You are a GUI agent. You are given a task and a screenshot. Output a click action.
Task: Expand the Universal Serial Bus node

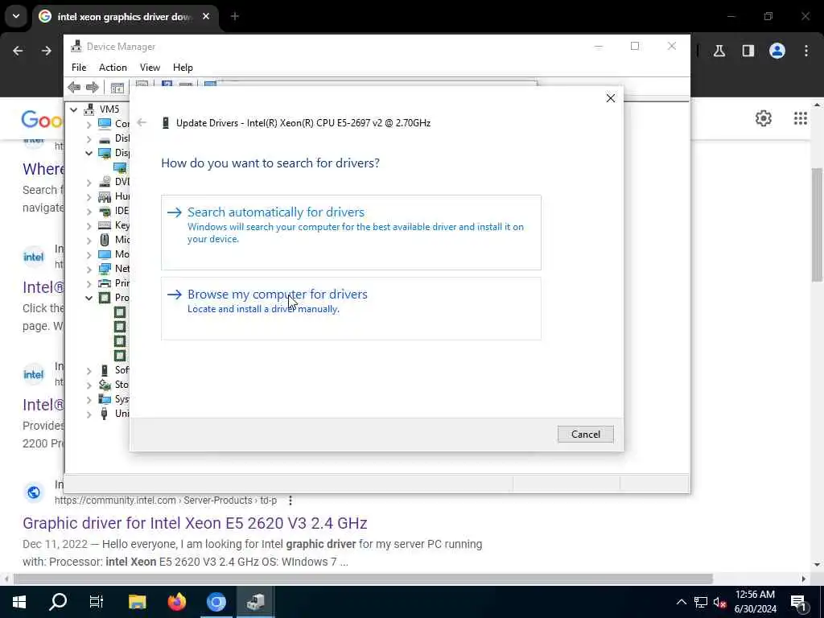pos(89,414)
